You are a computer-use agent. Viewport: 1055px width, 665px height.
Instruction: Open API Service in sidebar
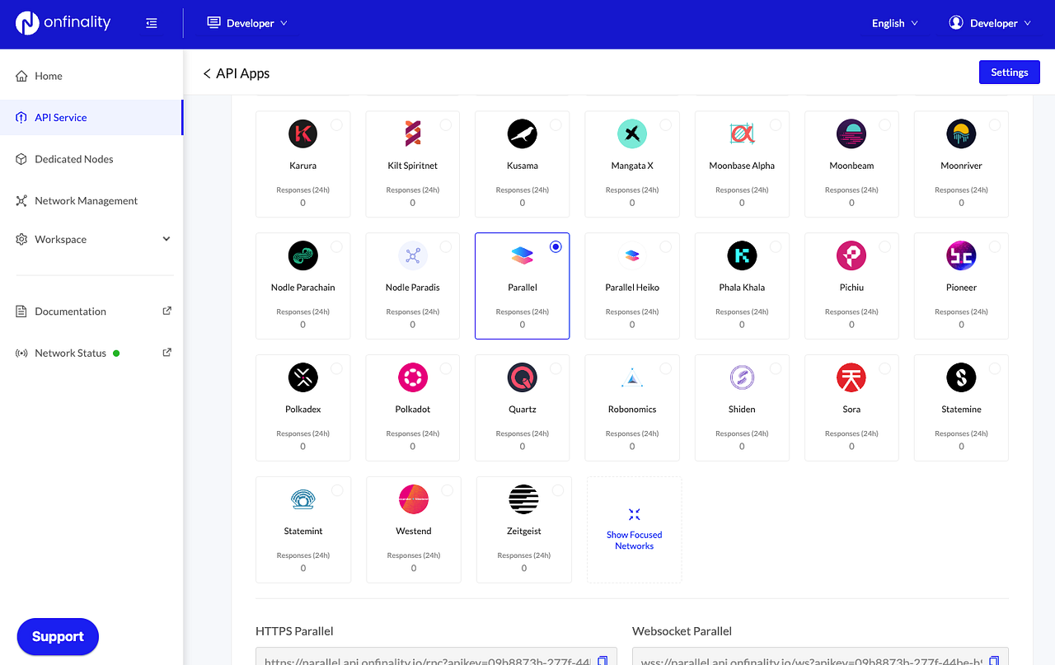tap(91, 117)
